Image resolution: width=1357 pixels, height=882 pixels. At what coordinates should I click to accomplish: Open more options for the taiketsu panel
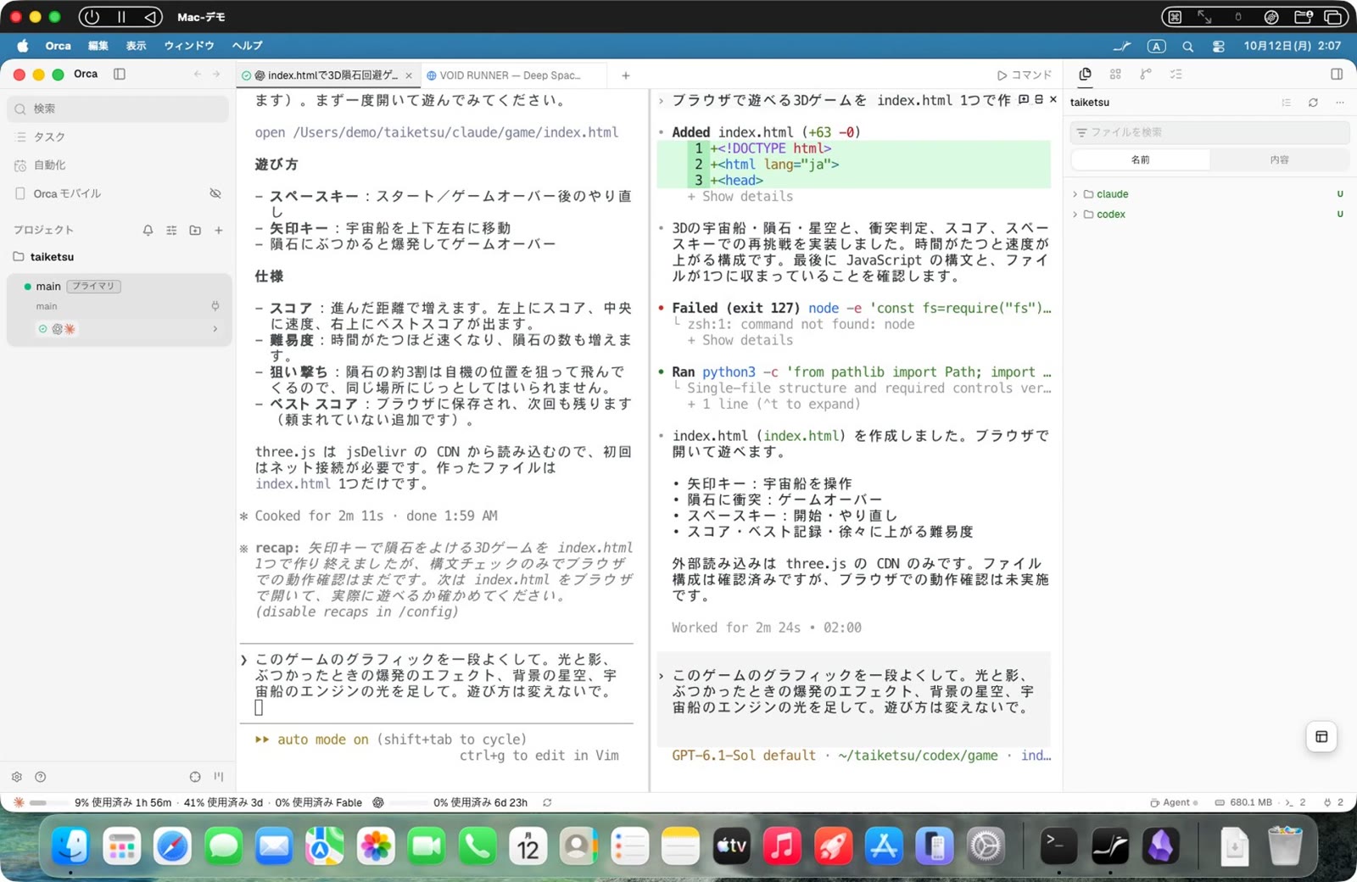[x=1340, y=103]
